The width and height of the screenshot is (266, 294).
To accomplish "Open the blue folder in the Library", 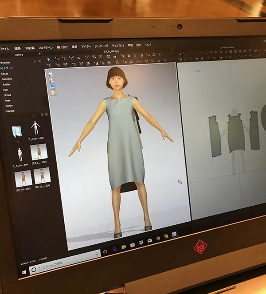I will click(17, 131).
